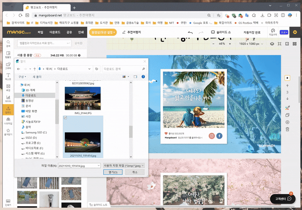302x210 pixels.
Task: Open the 즐겨찾기 favorites star panel
Action: click(x=8, y=132)
